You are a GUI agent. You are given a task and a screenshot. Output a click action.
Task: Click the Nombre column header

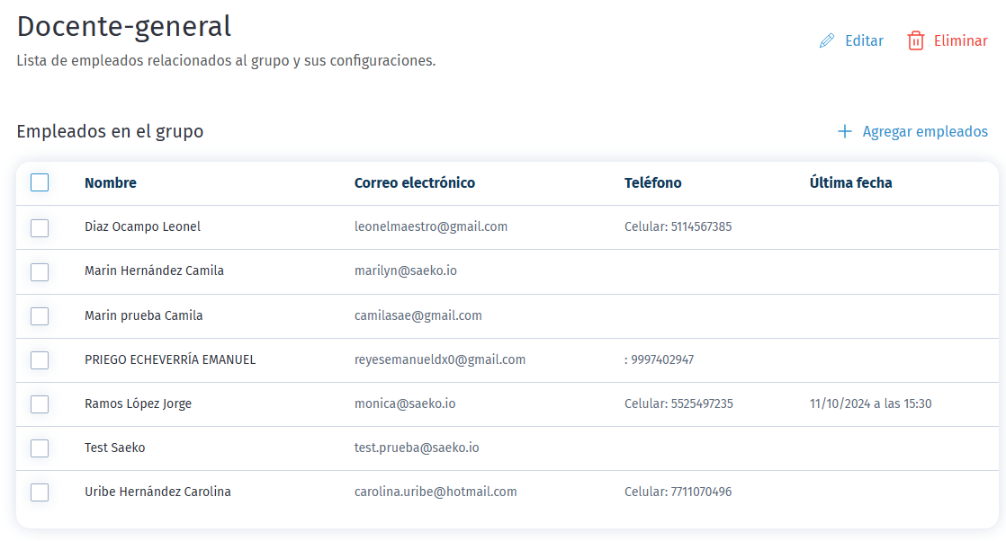click(111, 182)
